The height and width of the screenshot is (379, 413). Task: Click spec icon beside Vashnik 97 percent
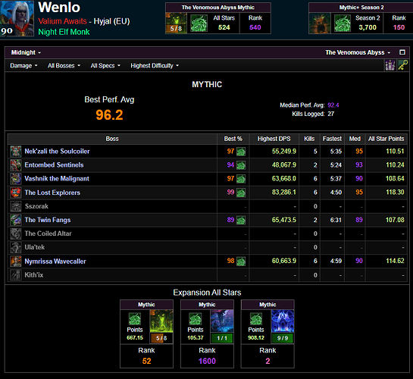click(x=241, y=179)
